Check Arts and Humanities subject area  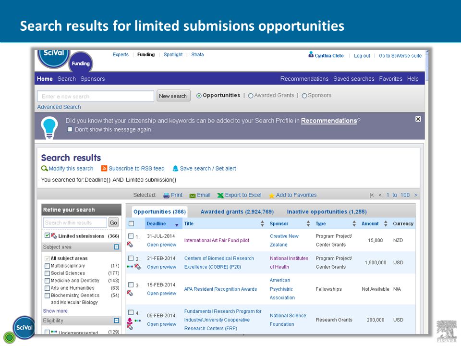47,288
